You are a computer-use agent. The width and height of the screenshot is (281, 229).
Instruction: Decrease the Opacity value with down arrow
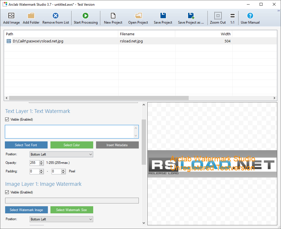[41, 164]
